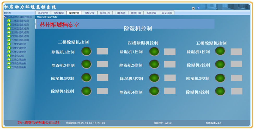Screen dimensions: 255x130
Task: Open 四楼空调检测 in the sidebar
Action: point(19,48)
